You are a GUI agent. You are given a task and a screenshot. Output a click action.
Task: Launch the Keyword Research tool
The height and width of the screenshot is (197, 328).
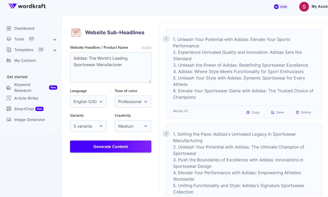22,88
